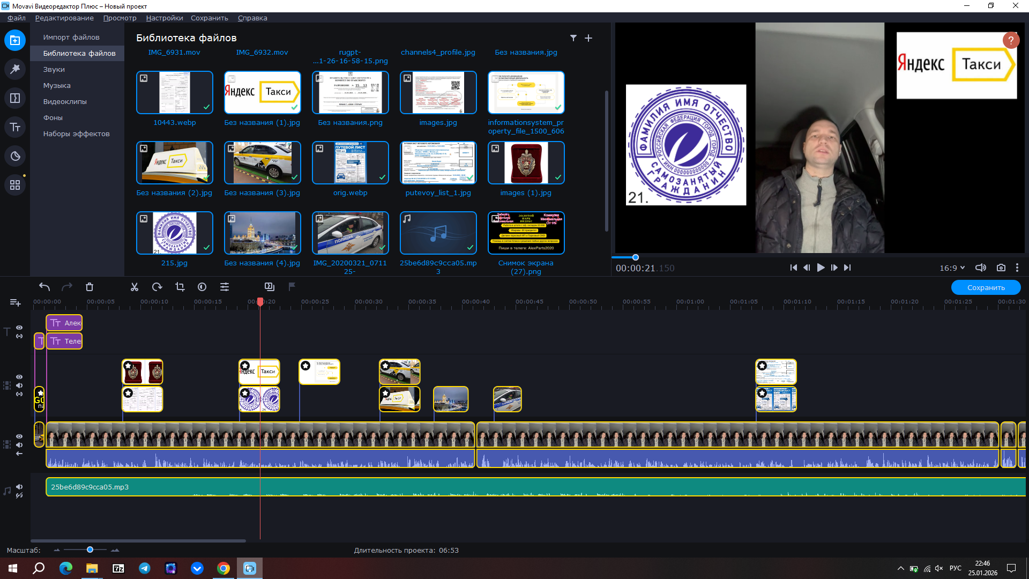Delete selected clip with trash icon
The height and width of the screenshot is (579, 1029).
90,287
